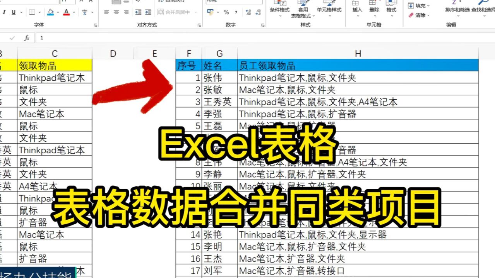Screen dimensions: 495x278
Task: Apply comma style
Action: click(236, 12)
